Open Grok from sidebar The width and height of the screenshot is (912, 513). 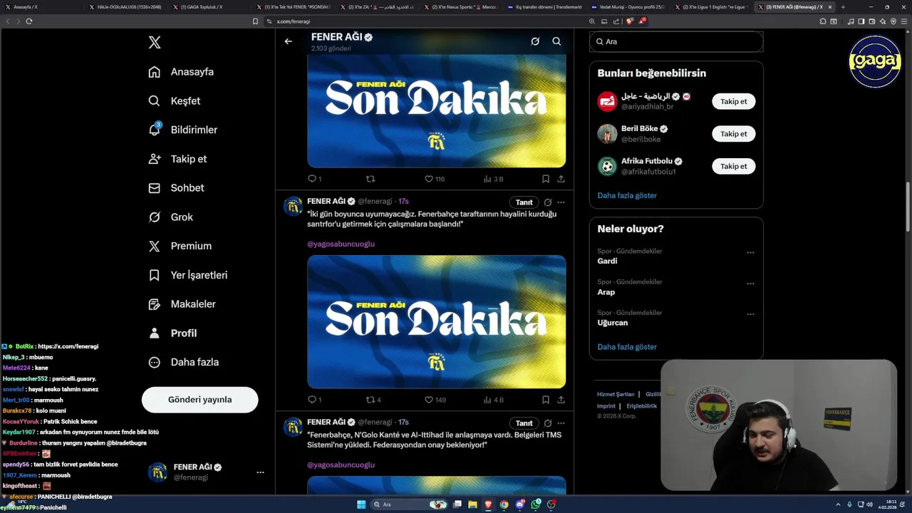pyautogui.click(x=170, y=217)
